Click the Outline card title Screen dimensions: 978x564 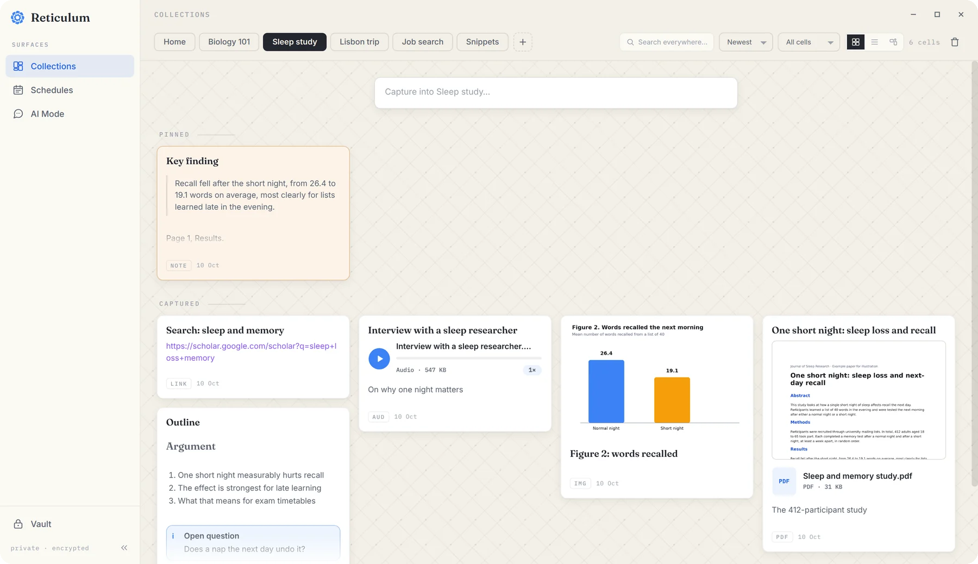[183, 422]
